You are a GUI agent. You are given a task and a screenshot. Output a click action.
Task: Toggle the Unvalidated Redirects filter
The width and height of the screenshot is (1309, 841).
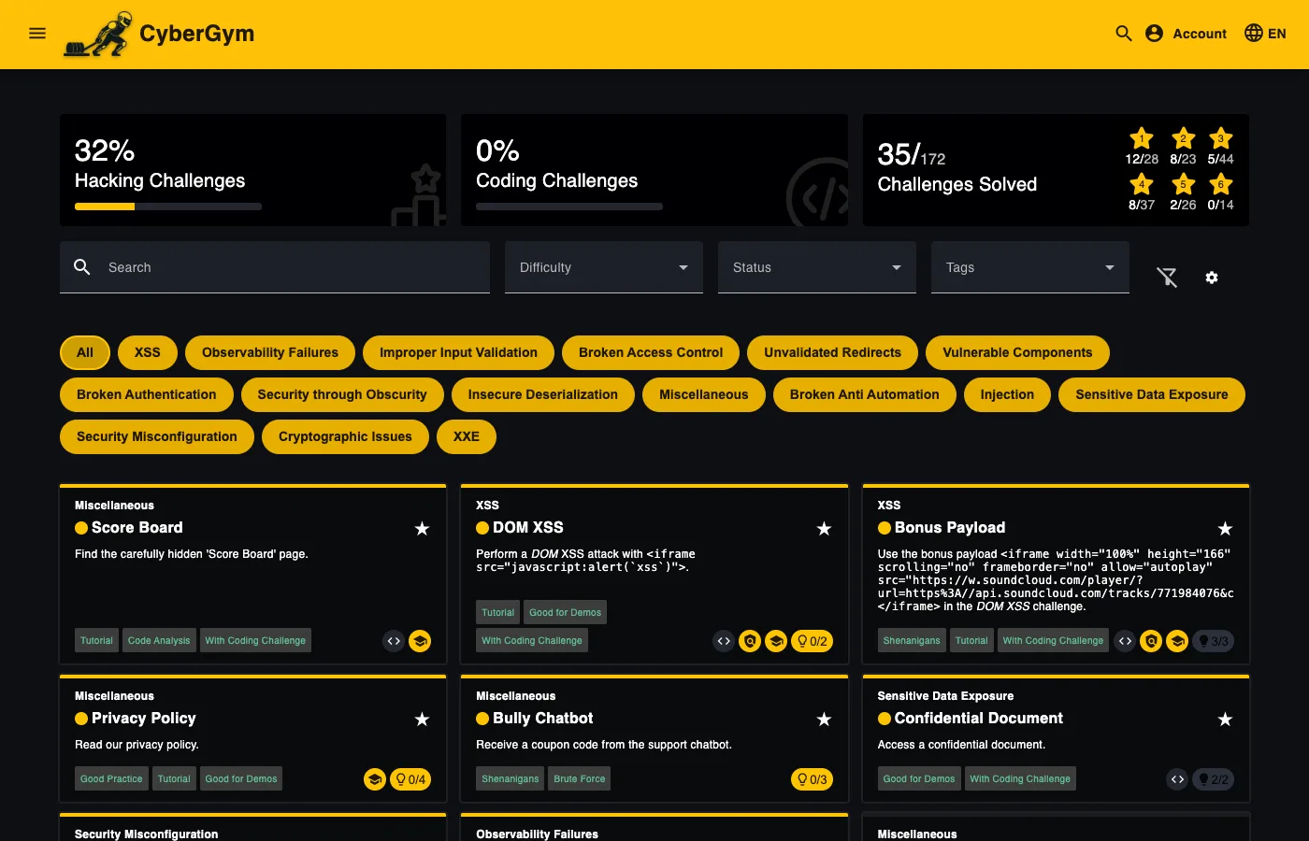[x=832, y=352]
